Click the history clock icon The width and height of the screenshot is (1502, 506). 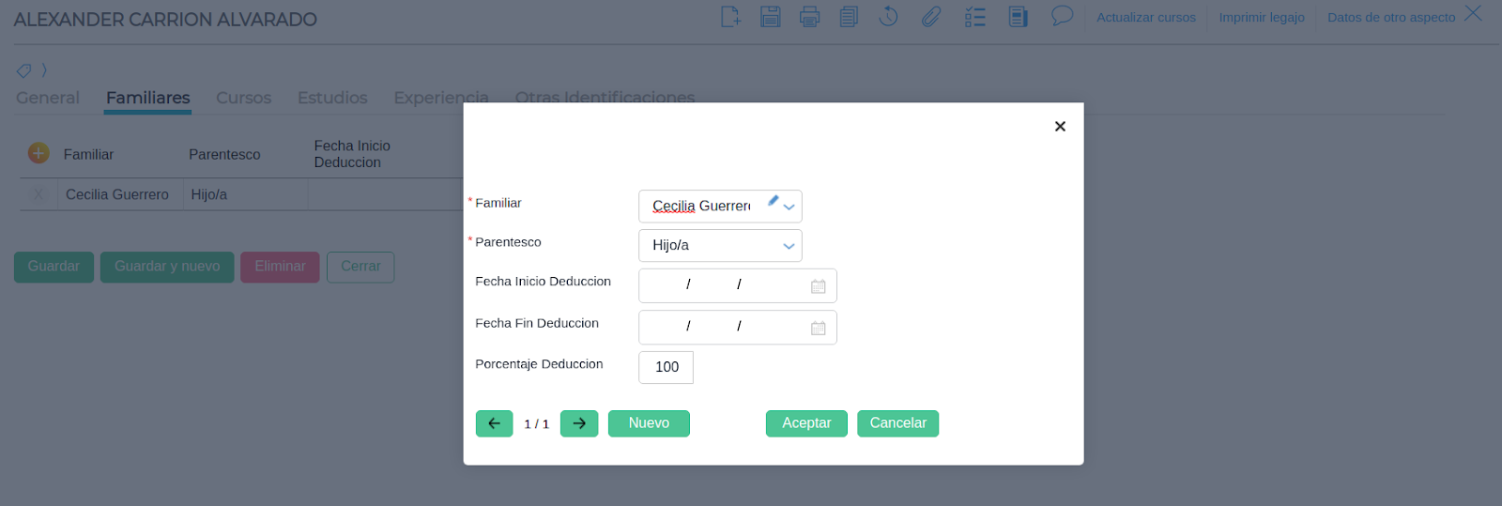pos(888,17)
